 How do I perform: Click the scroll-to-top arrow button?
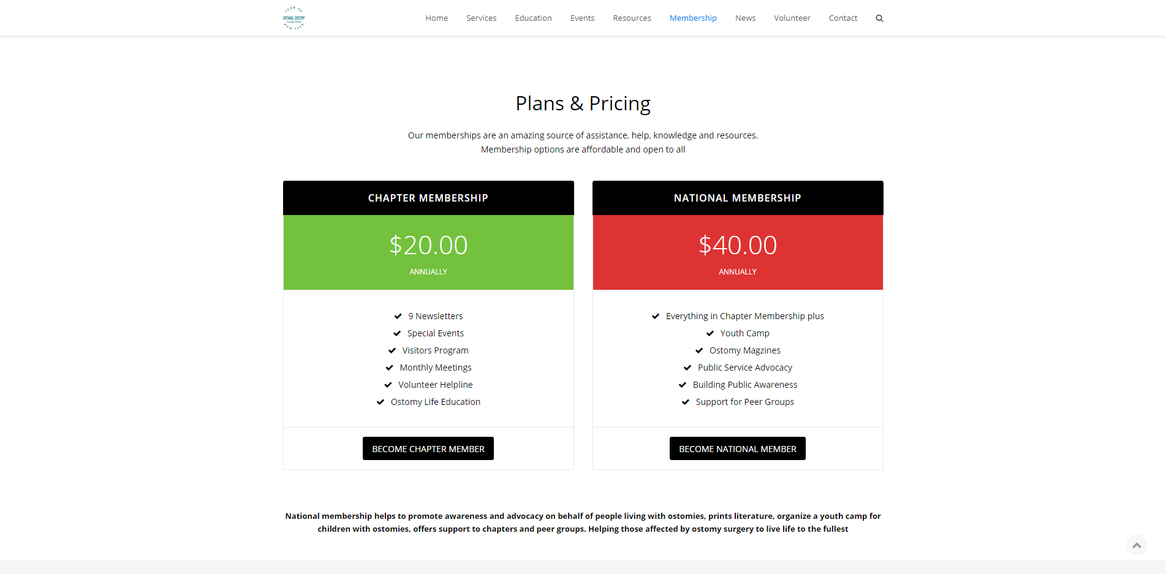pos(1137,545)
